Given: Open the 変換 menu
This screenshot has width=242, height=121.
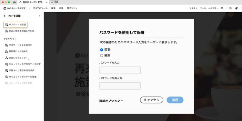Looking at the screenshot, I should [61, 8].
